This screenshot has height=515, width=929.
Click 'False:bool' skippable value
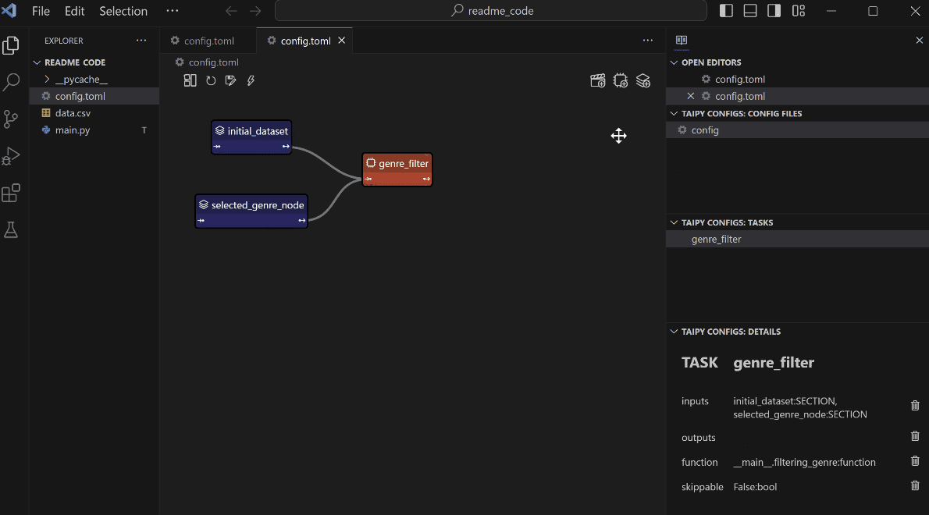(x=755, y=487)
